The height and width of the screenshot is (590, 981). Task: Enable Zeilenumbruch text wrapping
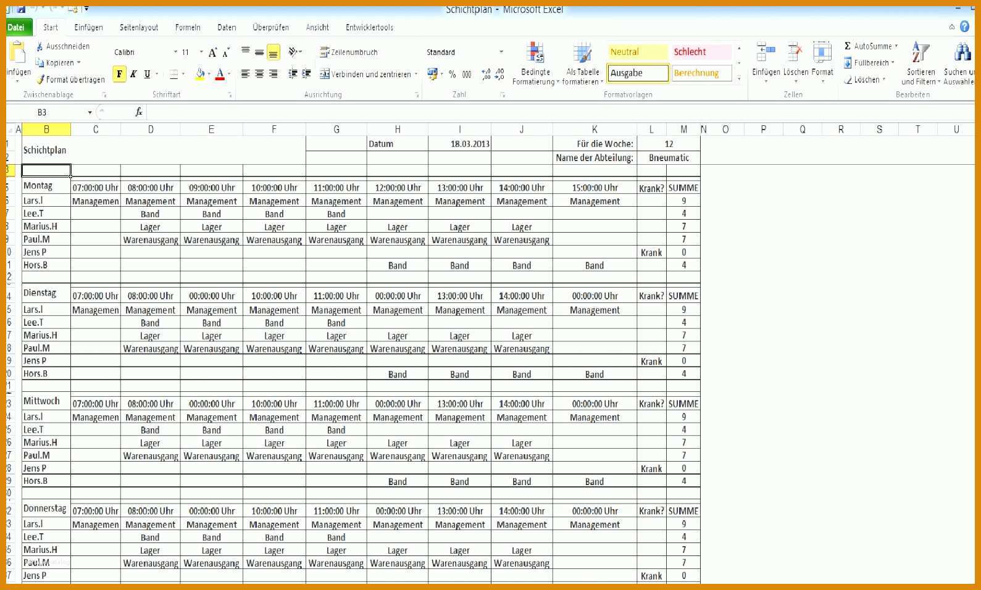[x=349, y=52]
